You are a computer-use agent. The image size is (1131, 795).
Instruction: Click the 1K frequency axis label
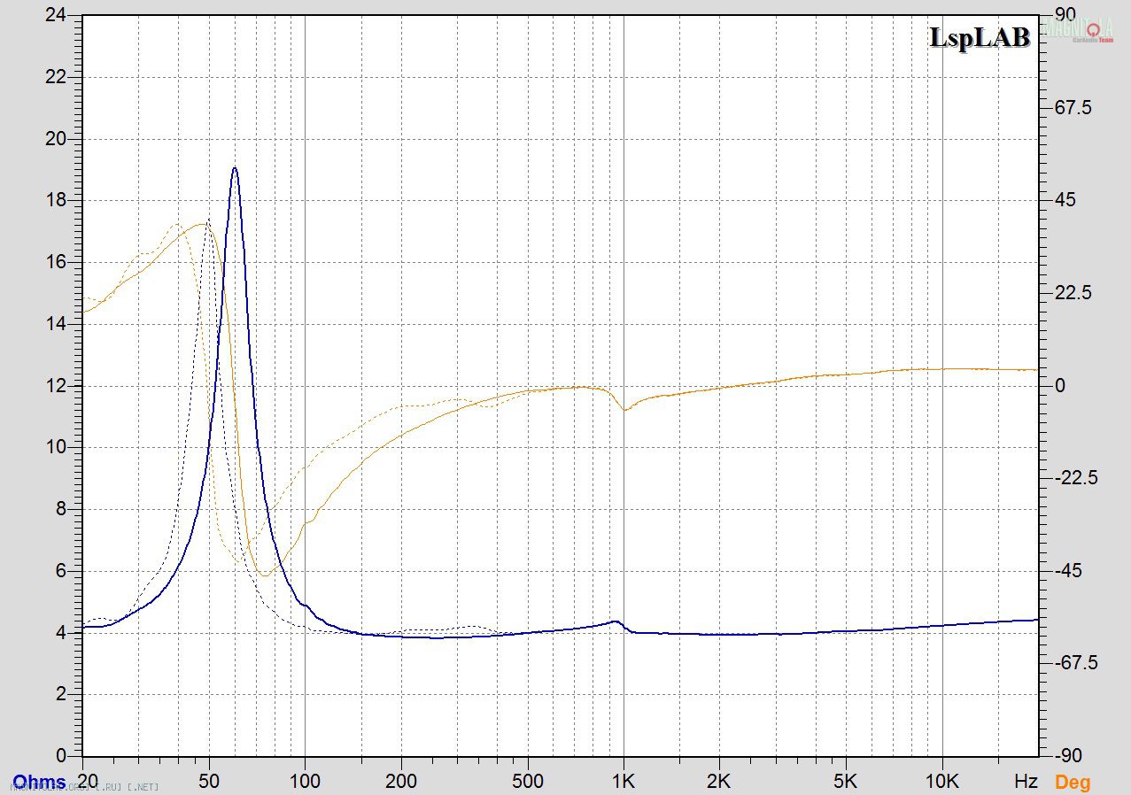[624, 782]
